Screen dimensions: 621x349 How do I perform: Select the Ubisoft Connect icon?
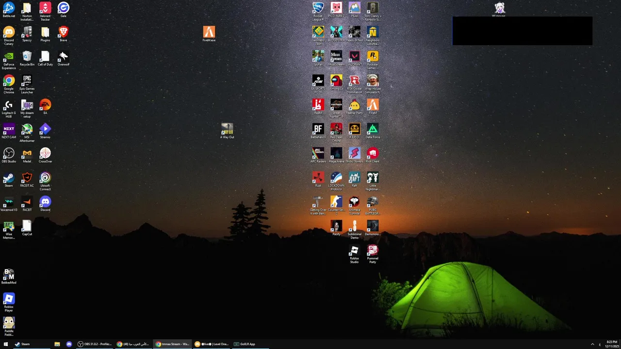[x=45, y=181]
